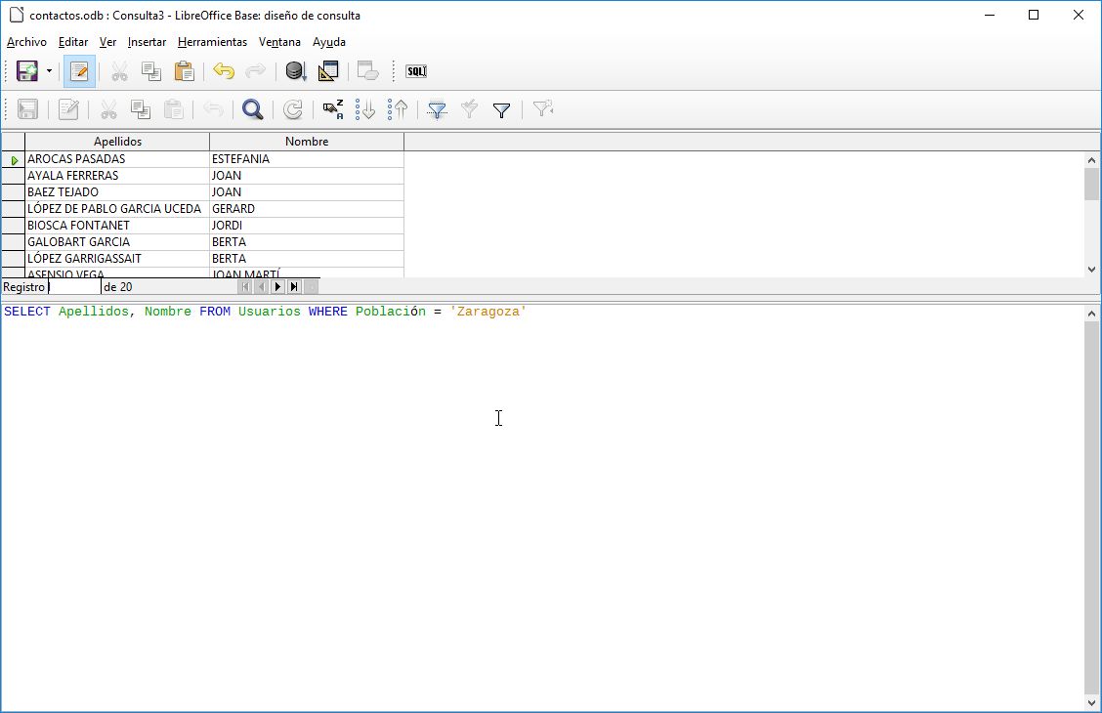Open the Archivo menu
This screenshot has width=1102, height=713.
pos(26,42)
